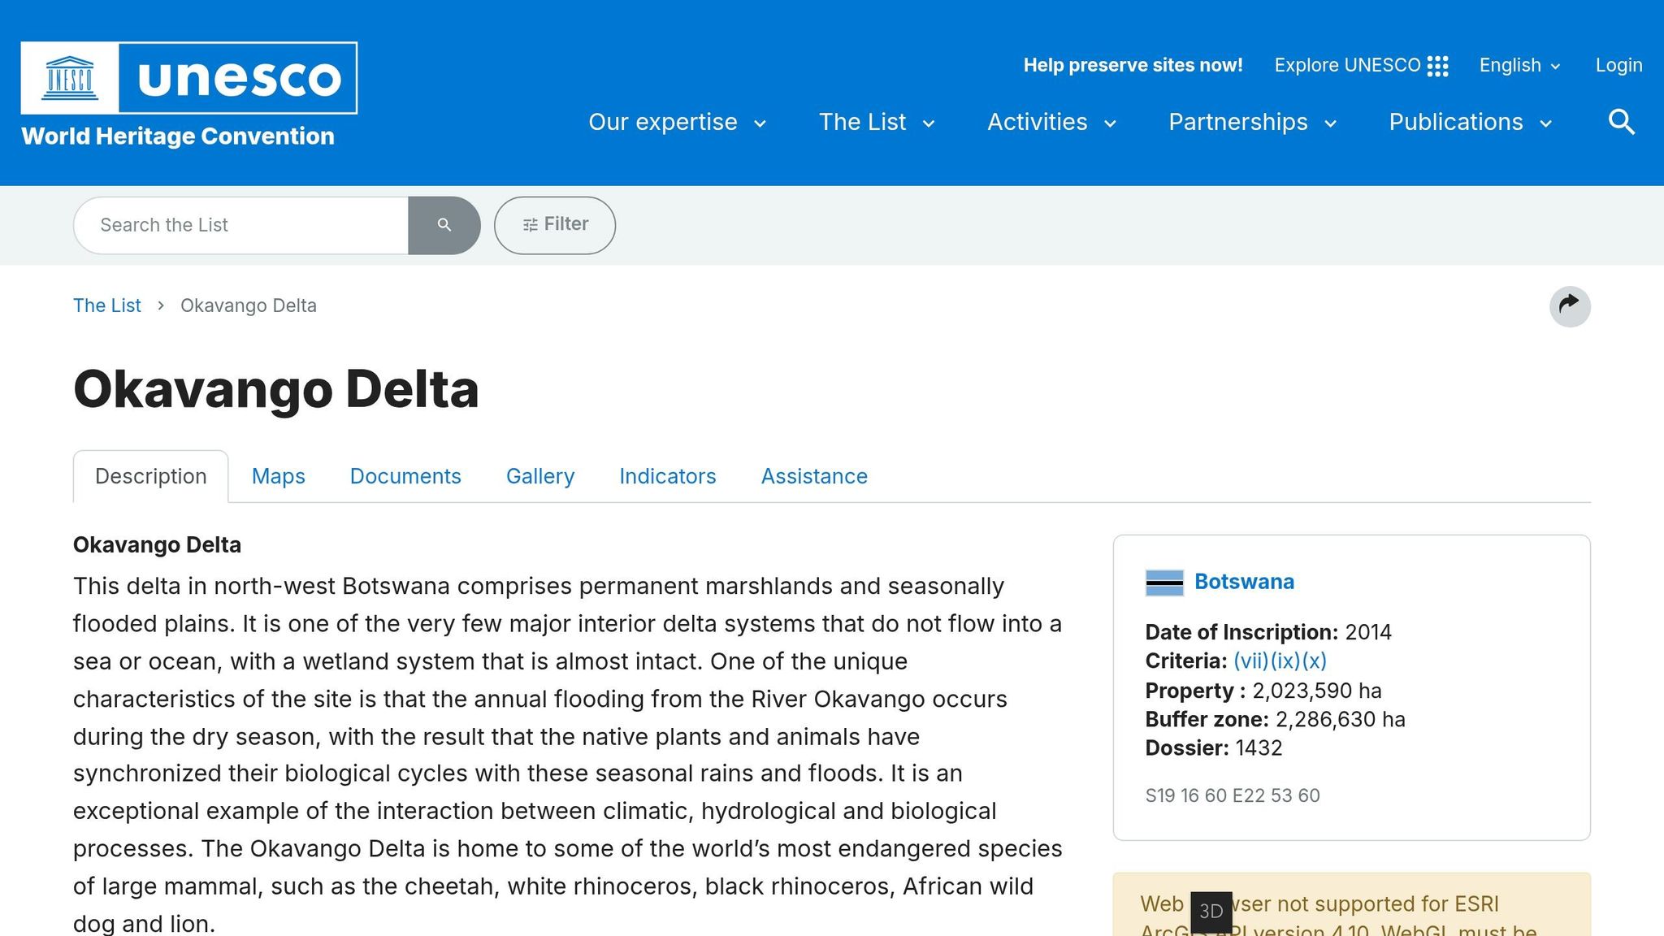
Task: Click the Help preserve sites now link
Action: click(1133, 65)
